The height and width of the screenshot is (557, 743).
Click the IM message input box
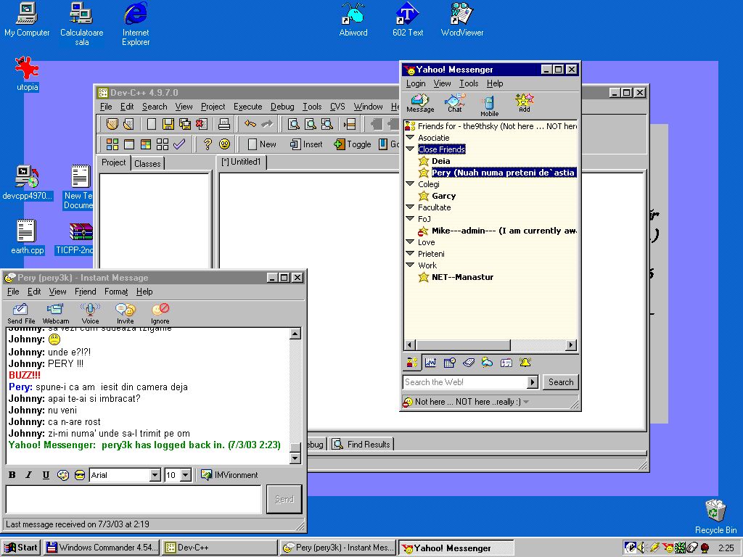pyautogui.click(x=134, y=499)
